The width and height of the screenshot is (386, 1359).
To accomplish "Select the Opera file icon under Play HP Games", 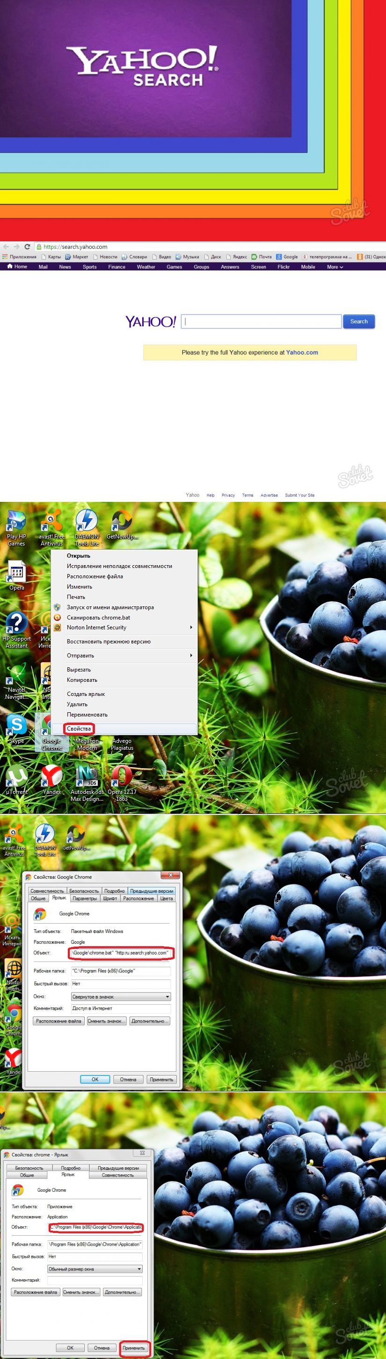I will coord(16,576).
